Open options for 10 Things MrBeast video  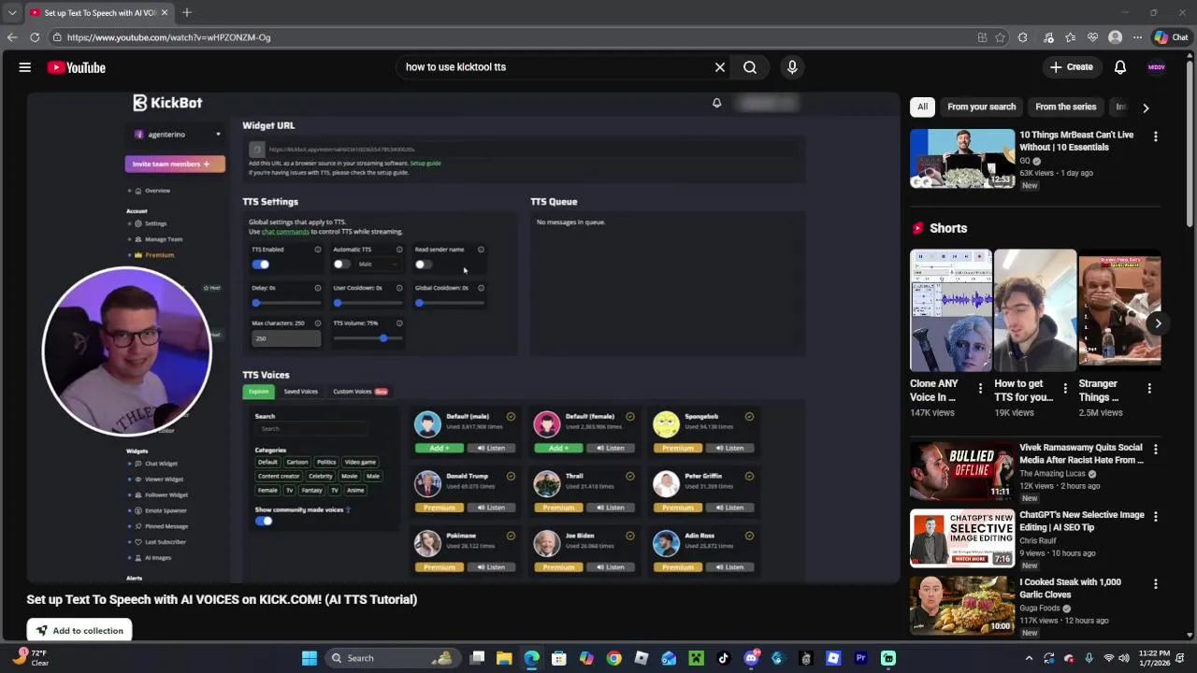pyautogui.click(x=1155, y=136)
